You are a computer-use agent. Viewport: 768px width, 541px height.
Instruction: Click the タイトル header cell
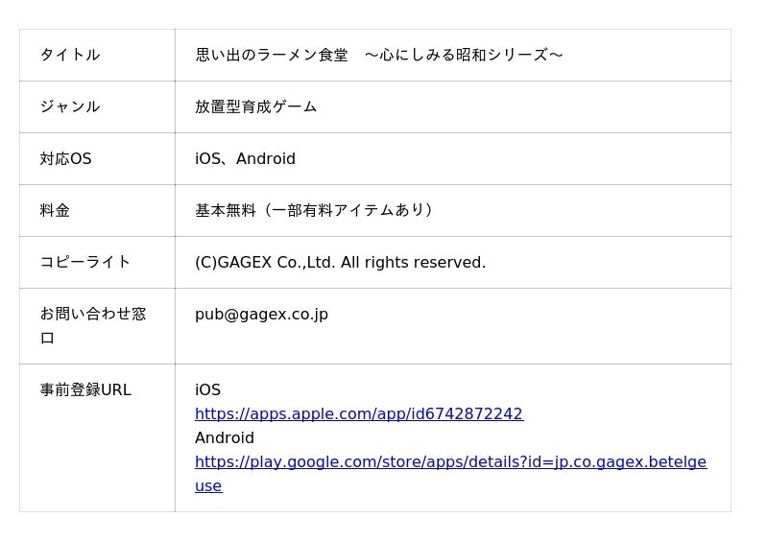click(70, 55)
